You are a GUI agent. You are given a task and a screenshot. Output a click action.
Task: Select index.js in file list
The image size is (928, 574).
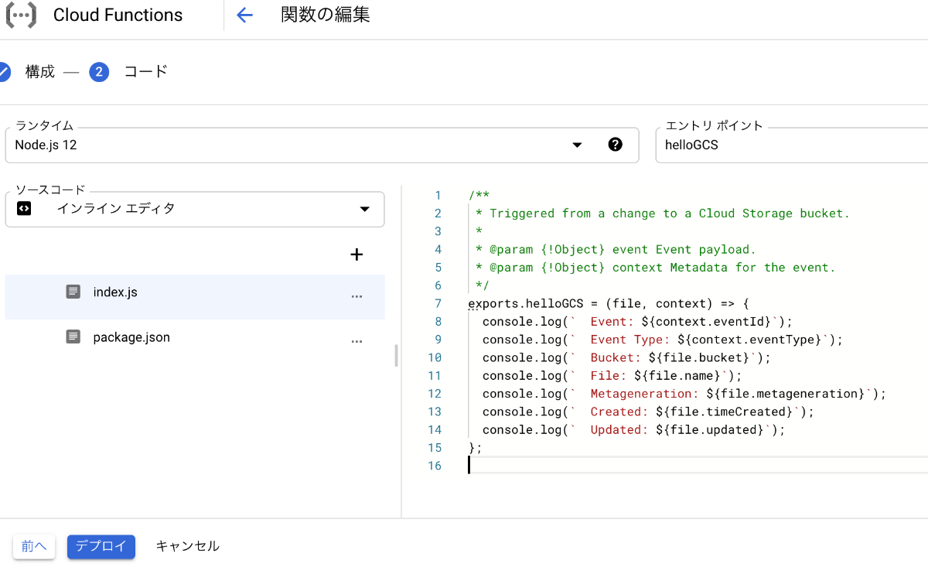click(195, 296)
